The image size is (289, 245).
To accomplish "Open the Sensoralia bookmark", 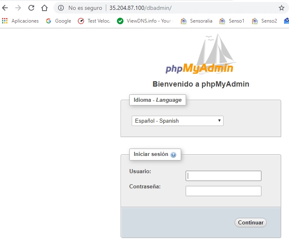I will pyautogui.click(x=196, y=21).
